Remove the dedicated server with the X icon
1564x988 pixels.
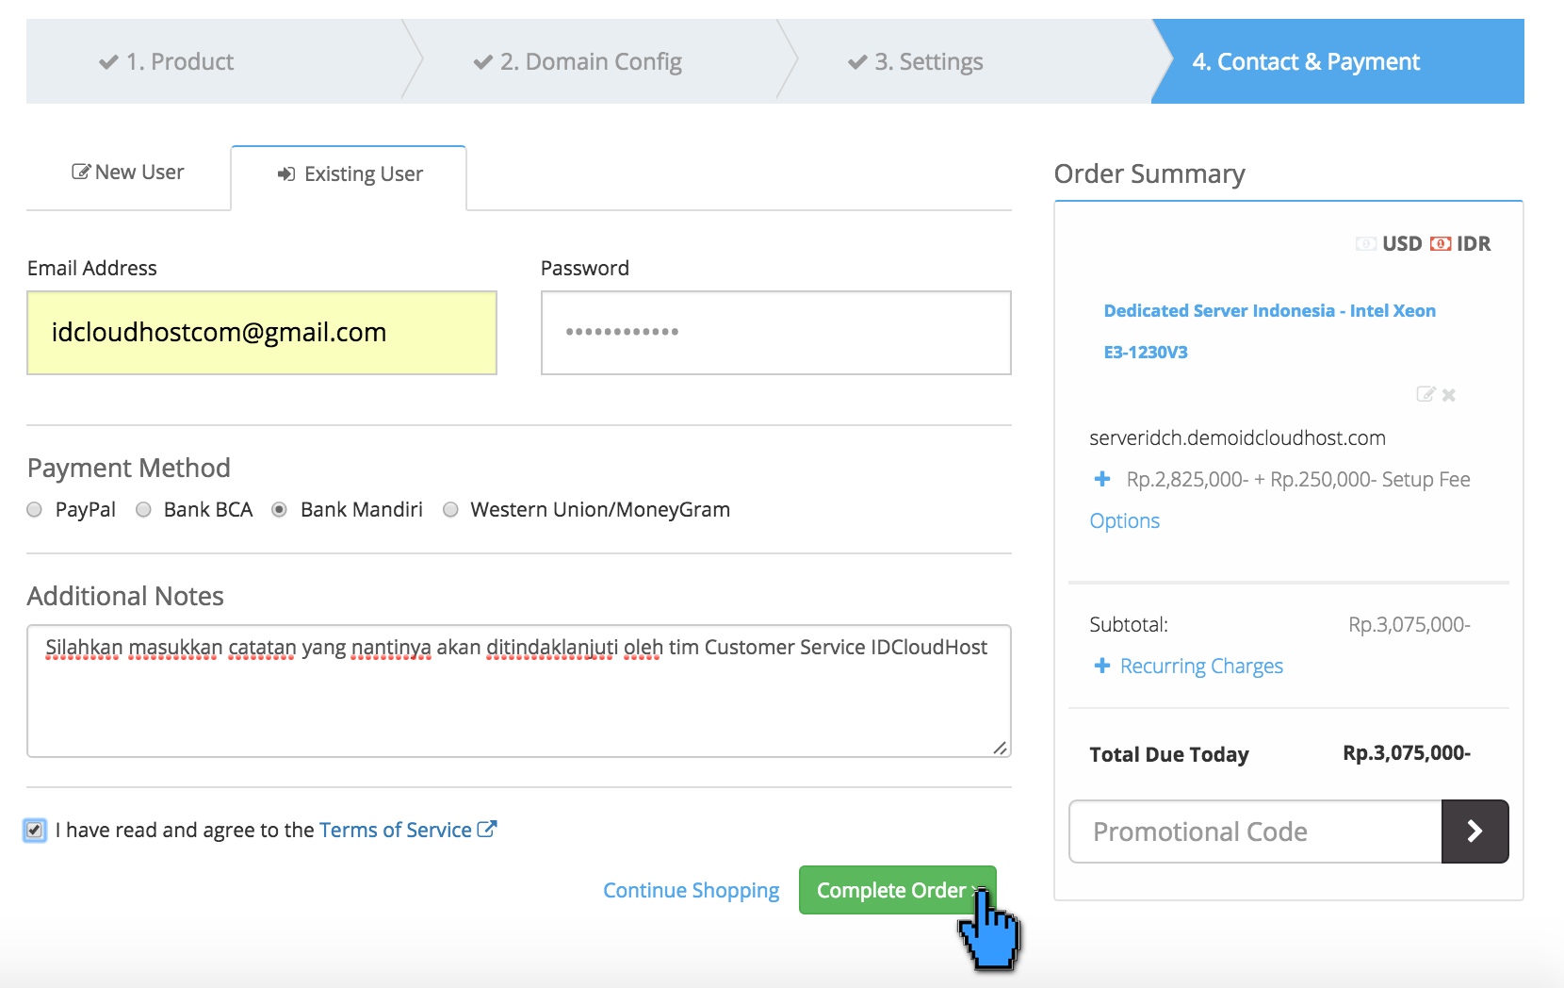1448,395
